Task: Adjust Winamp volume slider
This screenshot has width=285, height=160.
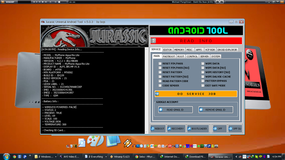Action: tap(62, 2)
